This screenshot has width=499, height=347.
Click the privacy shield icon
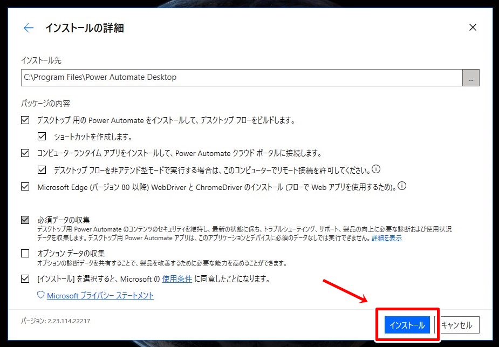point(41,295)
